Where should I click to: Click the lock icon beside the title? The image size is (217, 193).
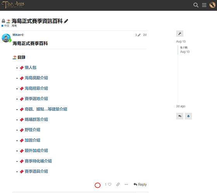(3, 21)
